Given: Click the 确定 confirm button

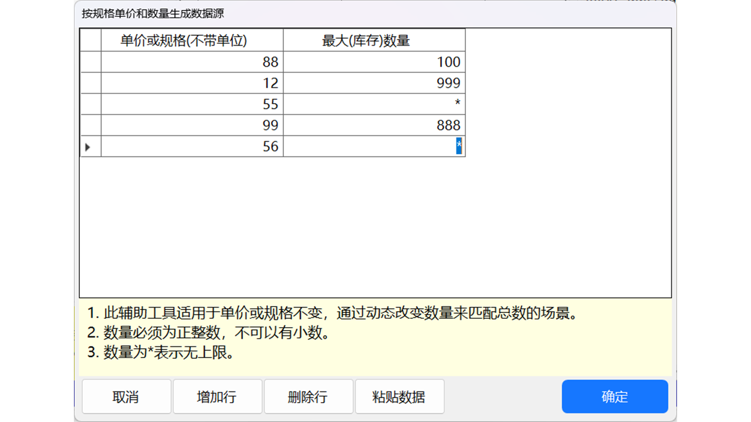Looking at the screenshot, I should [614, 397].
